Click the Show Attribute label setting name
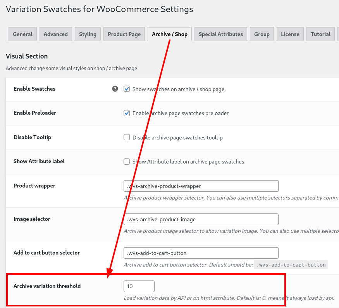Screen dimensions: 339x308 click(39, 161)
